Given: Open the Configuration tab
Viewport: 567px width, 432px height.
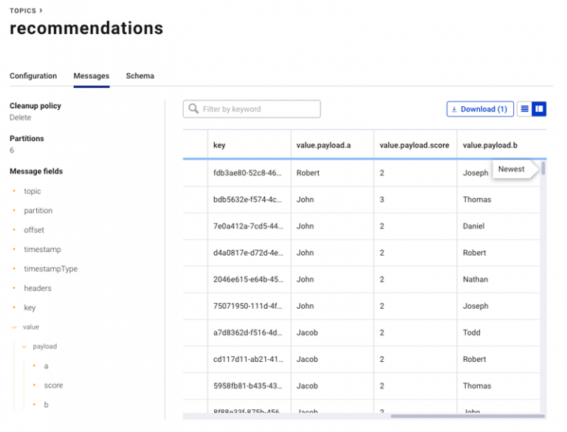Looking at the screenshot, I should (x=33, y=76).
